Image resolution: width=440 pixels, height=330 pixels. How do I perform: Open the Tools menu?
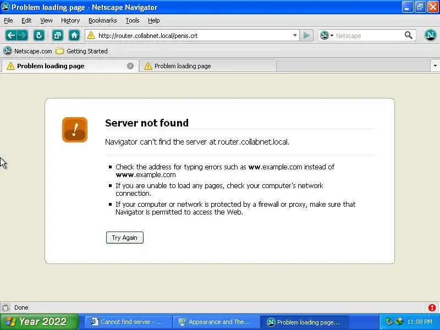[x=133, y=20]
